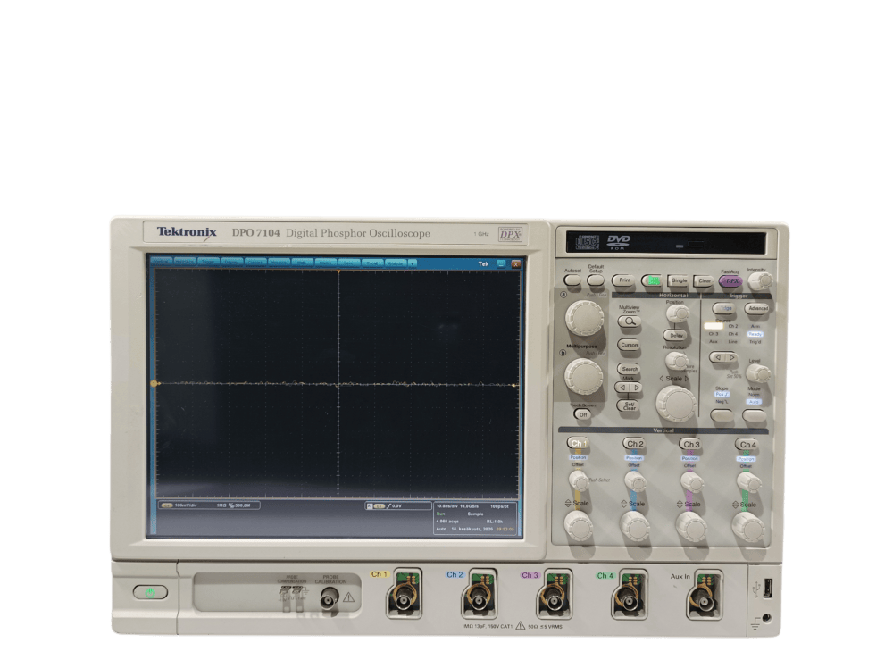Click the Intensity knob

tap(761, 280)
